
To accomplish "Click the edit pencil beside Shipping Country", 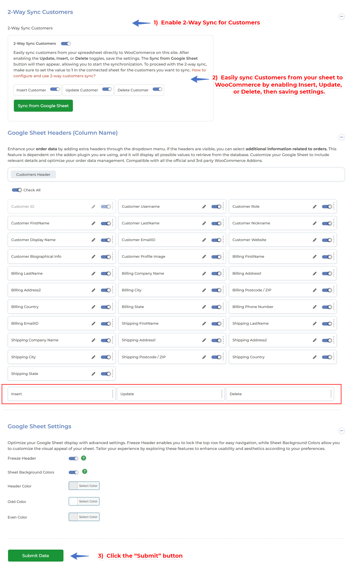I will 315,357.
